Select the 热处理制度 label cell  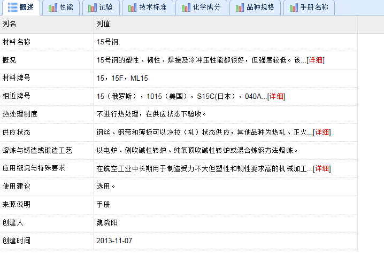tap(47, 114)
